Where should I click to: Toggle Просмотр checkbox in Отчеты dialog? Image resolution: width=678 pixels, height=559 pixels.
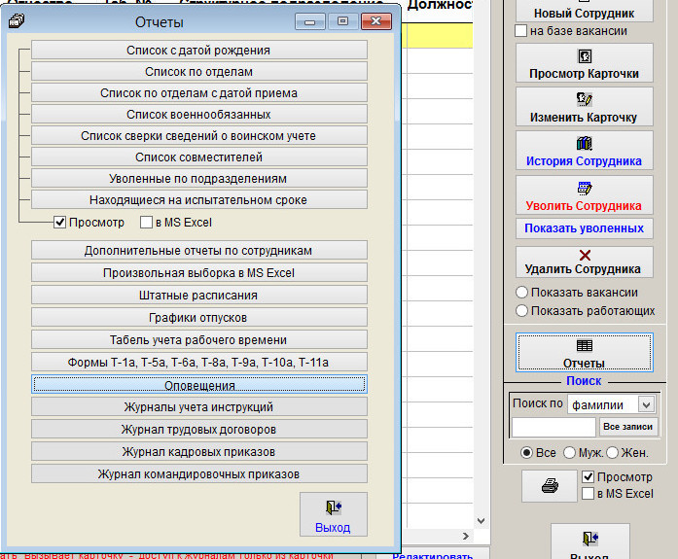pyautogui.click(x=59, y=223)
